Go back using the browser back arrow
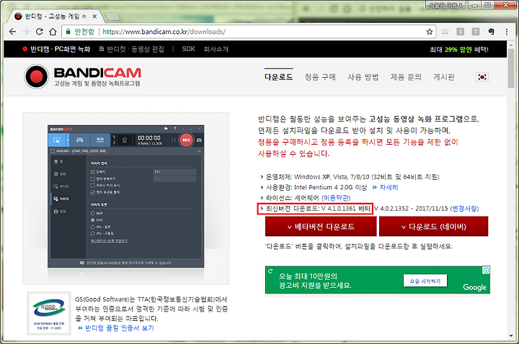The image size is (519, 344). point(12,32)
